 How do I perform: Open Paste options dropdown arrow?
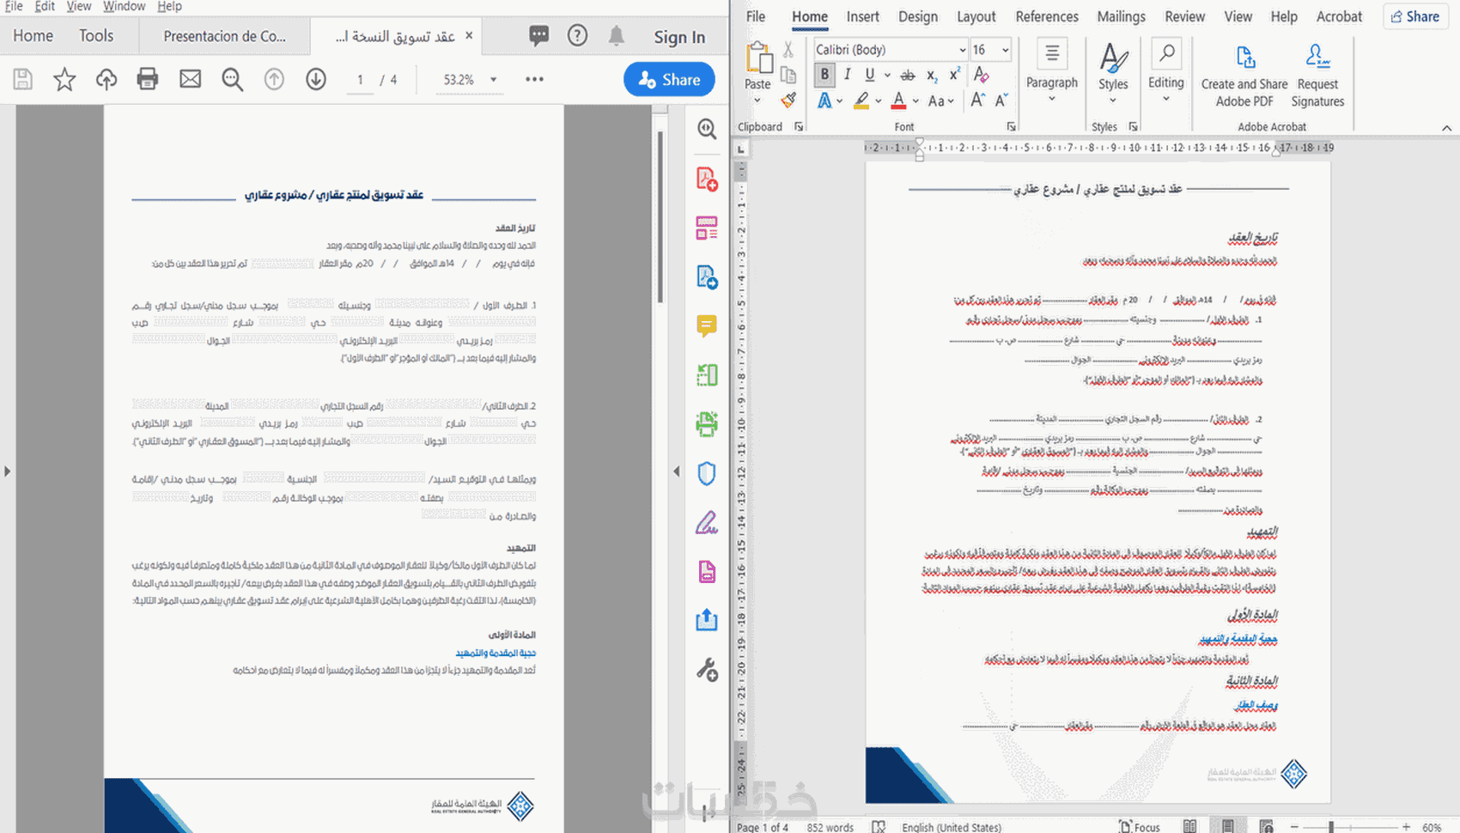pos(757,100)
